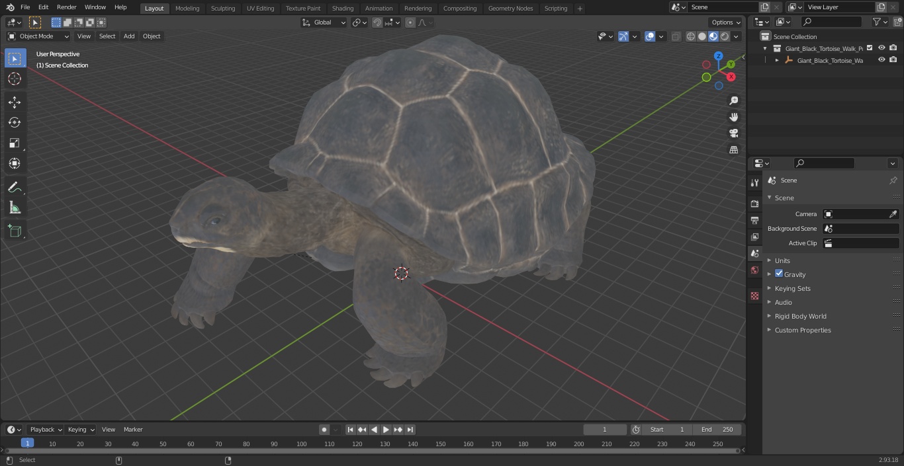This screenshot has width=904, height=466.
Task: Toggle the Gravity checkbox
Action: click(x=779, y=274)
